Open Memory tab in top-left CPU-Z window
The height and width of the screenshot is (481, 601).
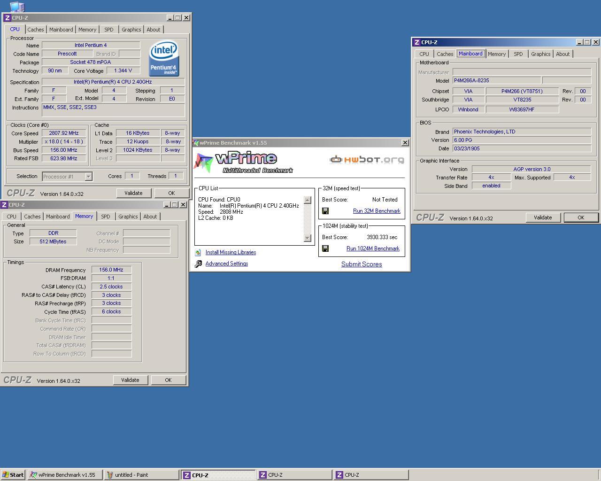coord(87,30)
